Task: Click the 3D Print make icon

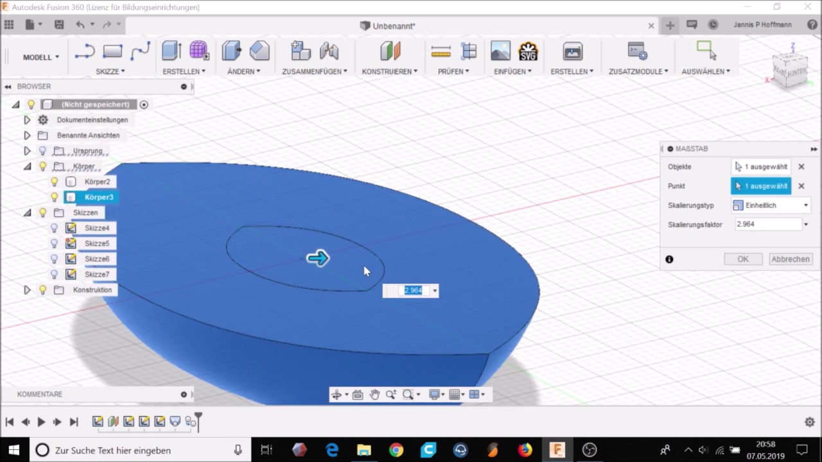Action: point(572,51)
